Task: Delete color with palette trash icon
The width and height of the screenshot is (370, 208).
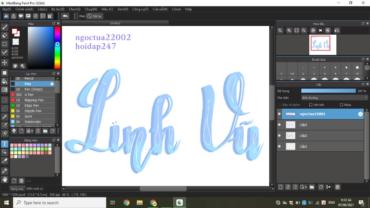Action: click(21, 181)
